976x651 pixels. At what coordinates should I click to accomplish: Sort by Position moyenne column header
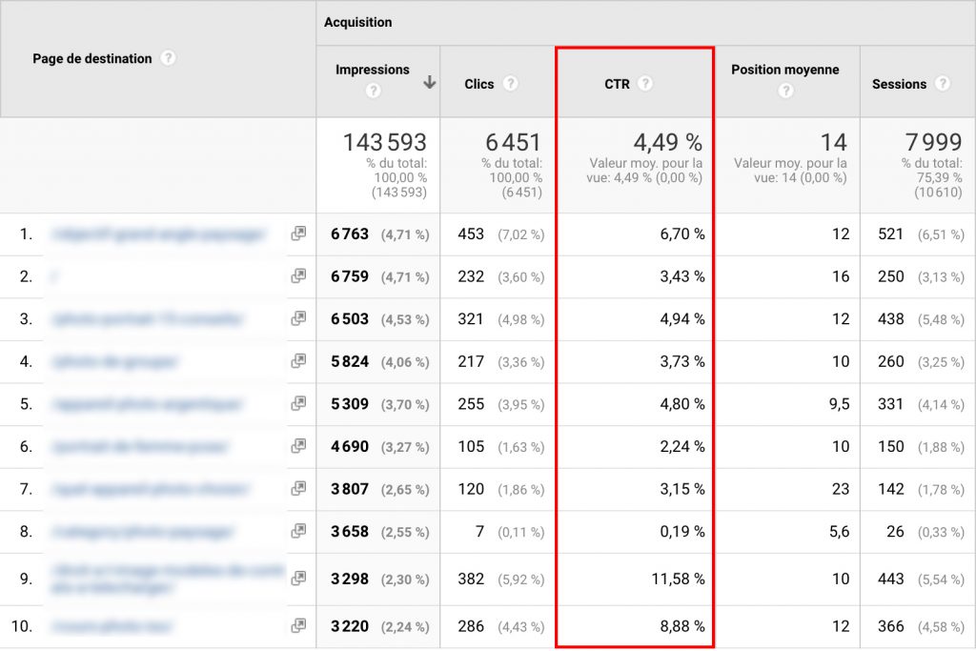point(784,70)
